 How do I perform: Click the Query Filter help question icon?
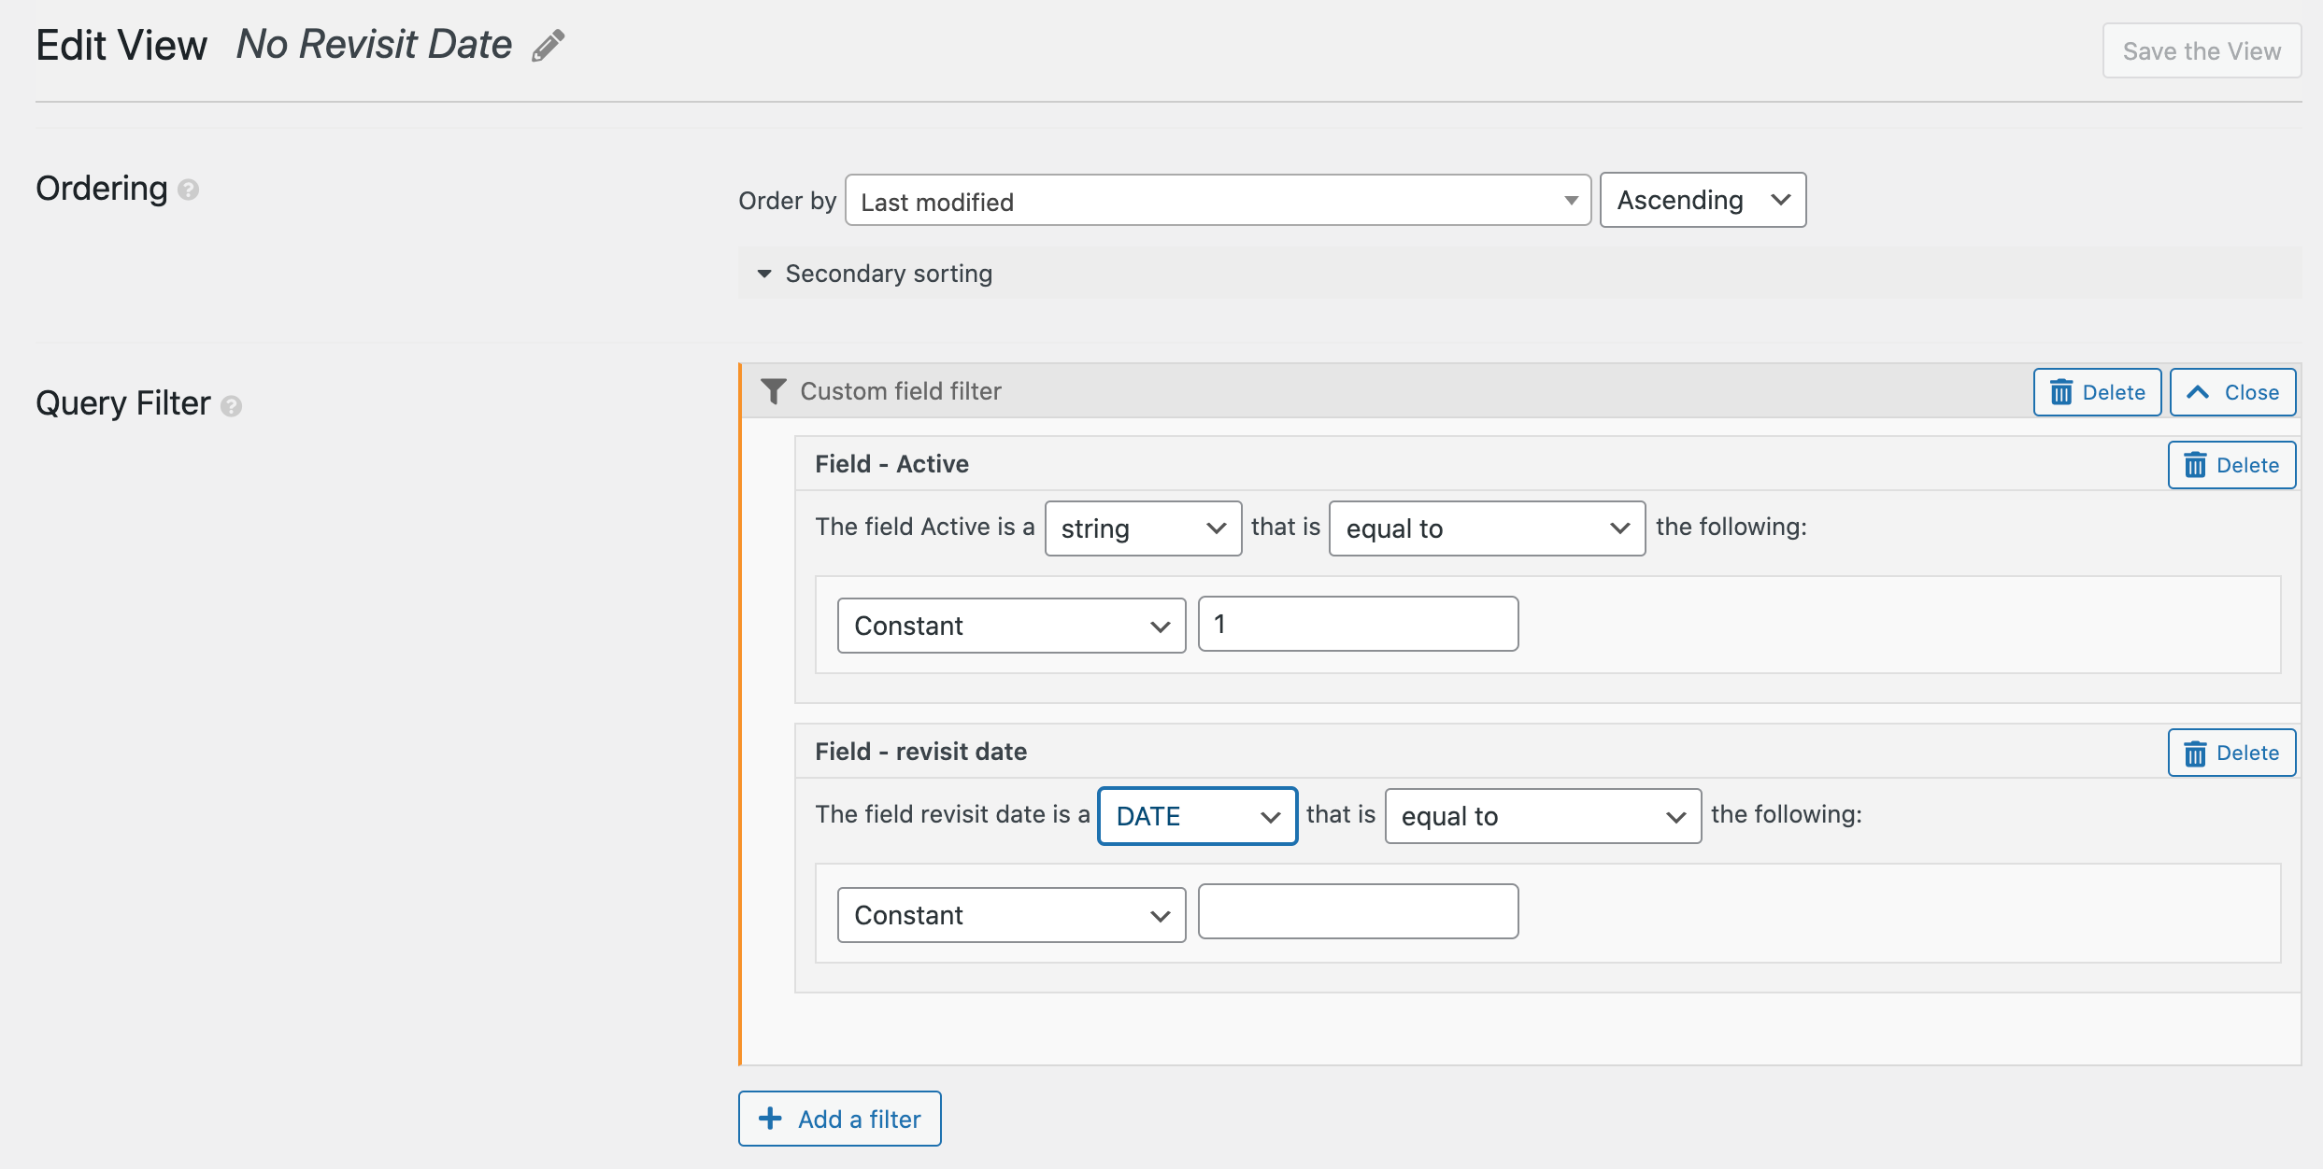tap(232, 406)
